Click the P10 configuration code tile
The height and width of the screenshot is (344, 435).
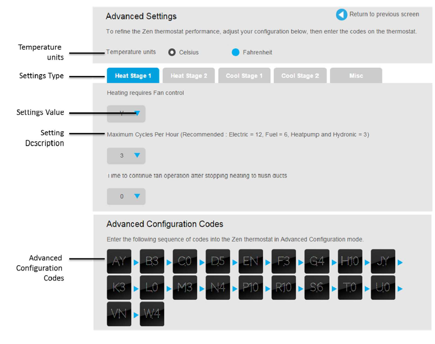tap(251, 288)
